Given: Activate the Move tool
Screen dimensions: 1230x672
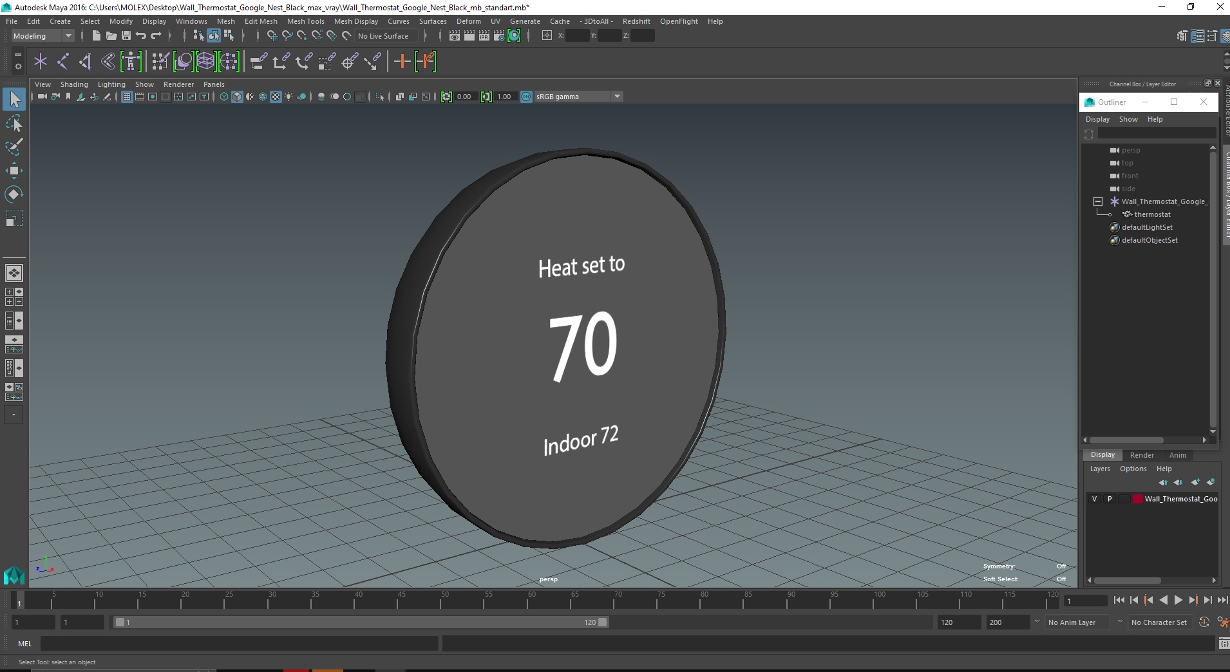Looking at the screenshot, I should click(x=14, y=171).
